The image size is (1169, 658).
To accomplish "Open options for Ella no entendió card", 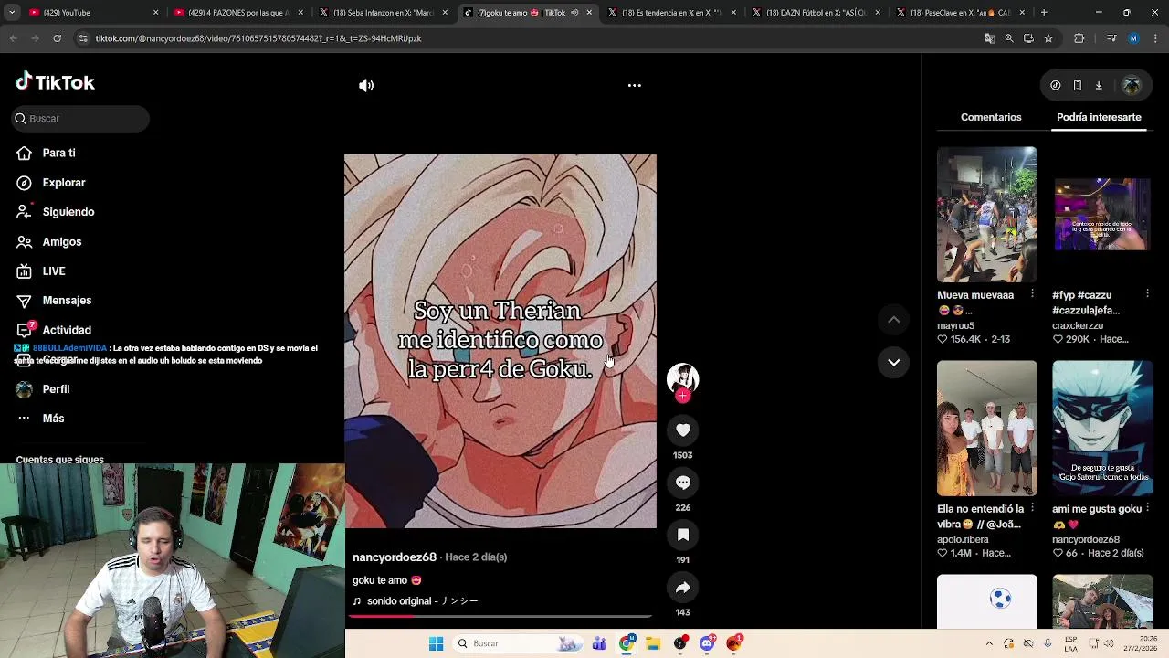I will point(1032,507).
